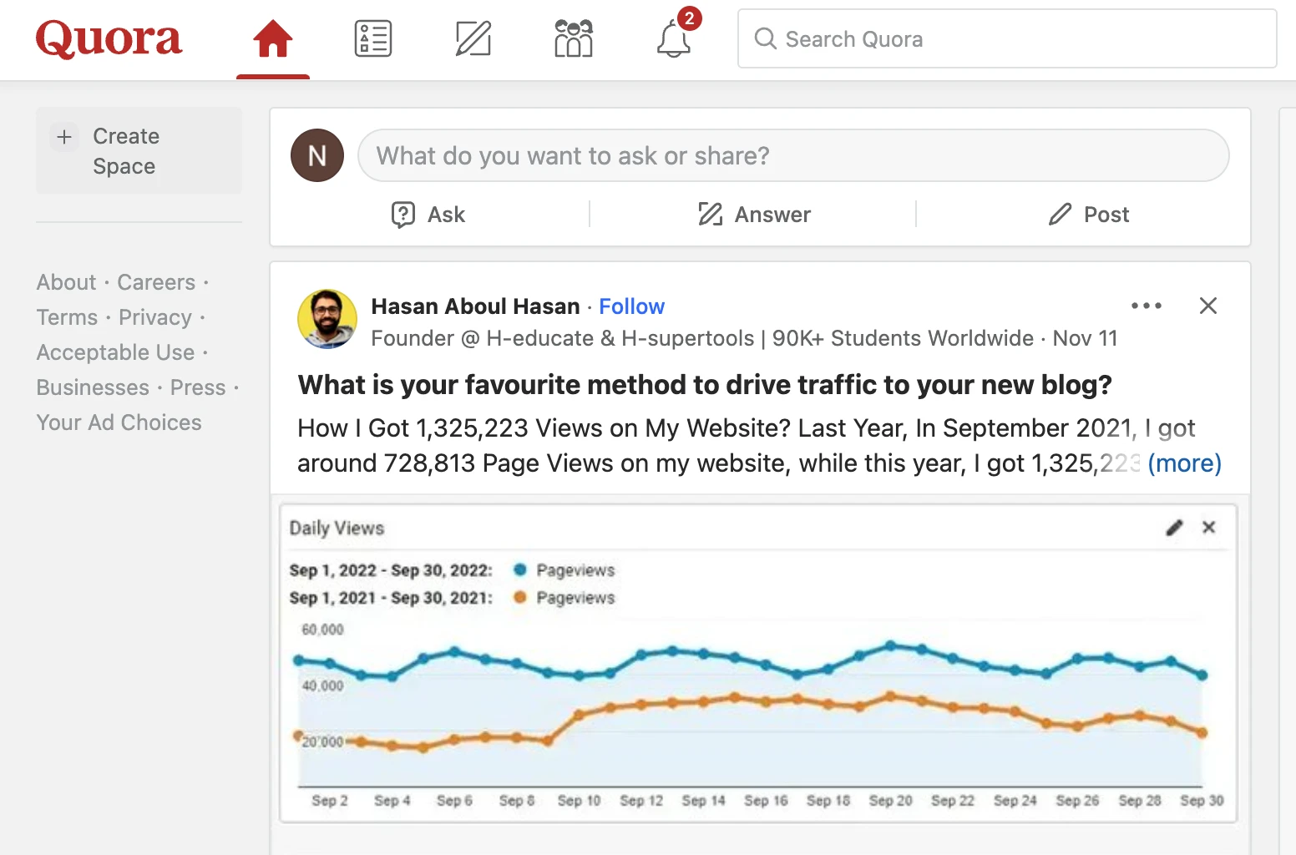
Task: Click the search magnifier icon
Action: [765, 39]
